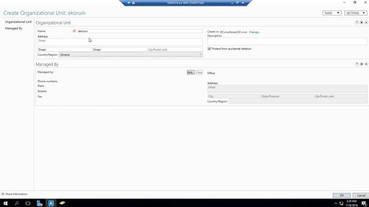Click the Edit... button for Managed by
Viewport: 369px width, 207px height.
(x=190, y=72)
